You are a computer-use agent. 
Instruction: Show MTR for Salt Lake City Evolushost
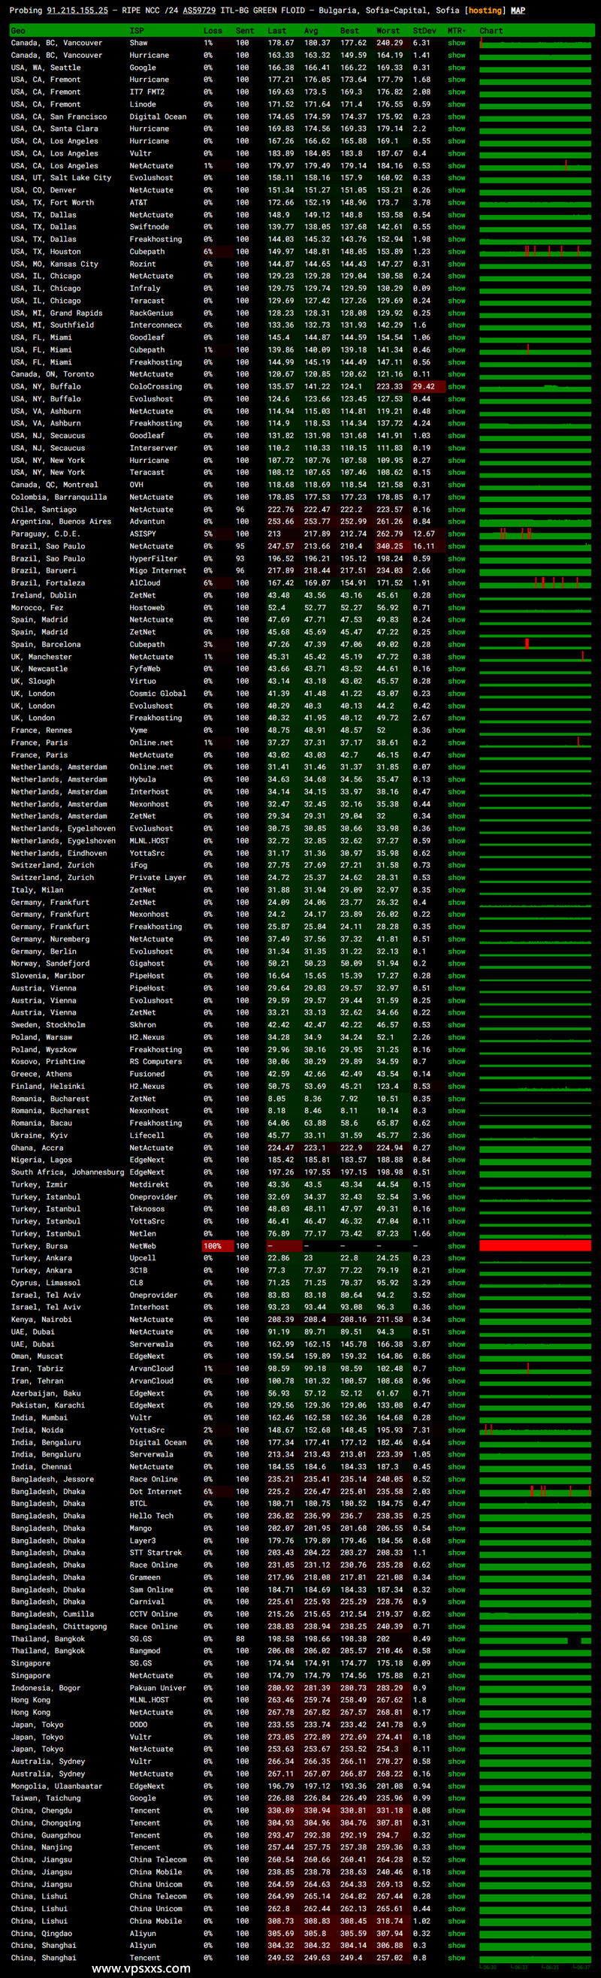457,178
